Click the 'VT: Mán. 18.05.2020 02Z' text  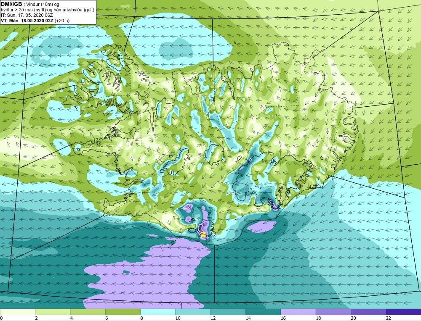(x=27, y=20)
